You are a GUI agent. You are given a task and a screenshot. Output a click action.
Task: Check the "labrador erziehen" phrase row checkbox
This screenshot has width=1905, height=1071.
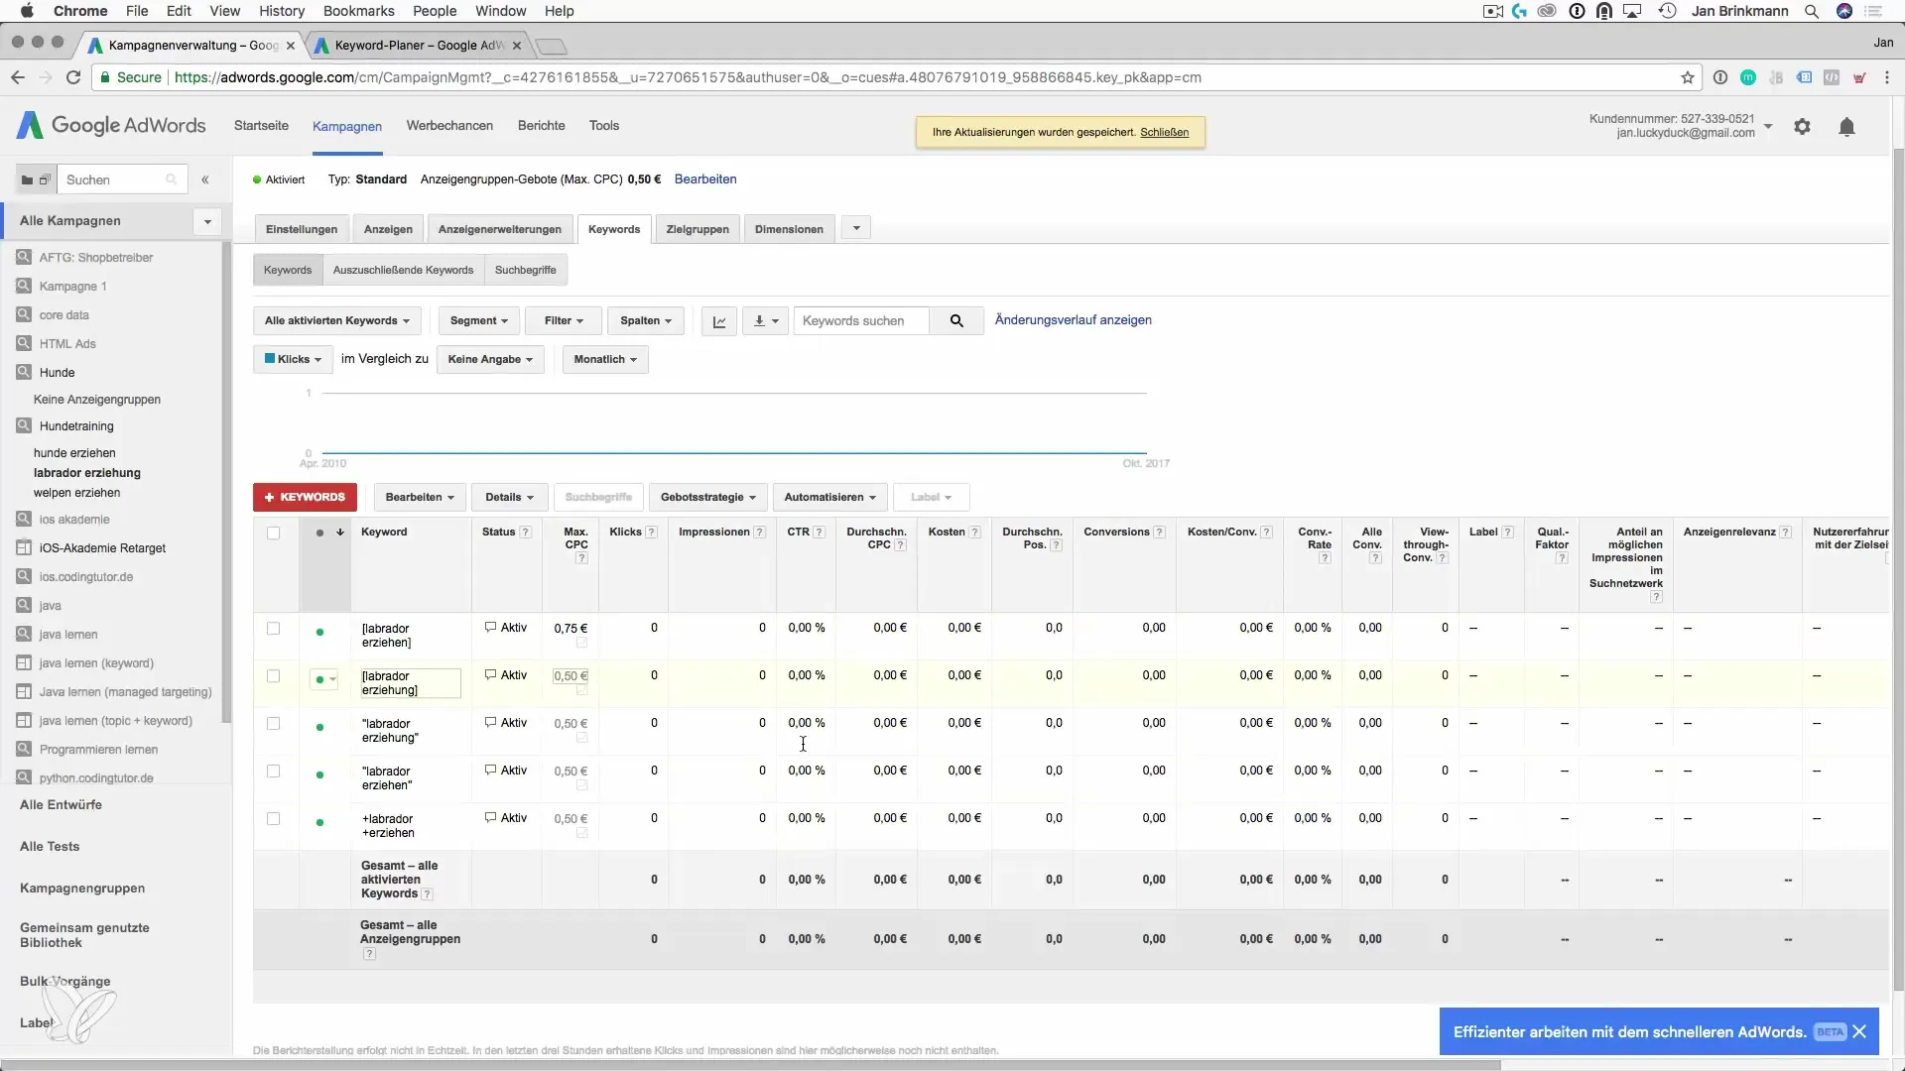tap(274, 772)
